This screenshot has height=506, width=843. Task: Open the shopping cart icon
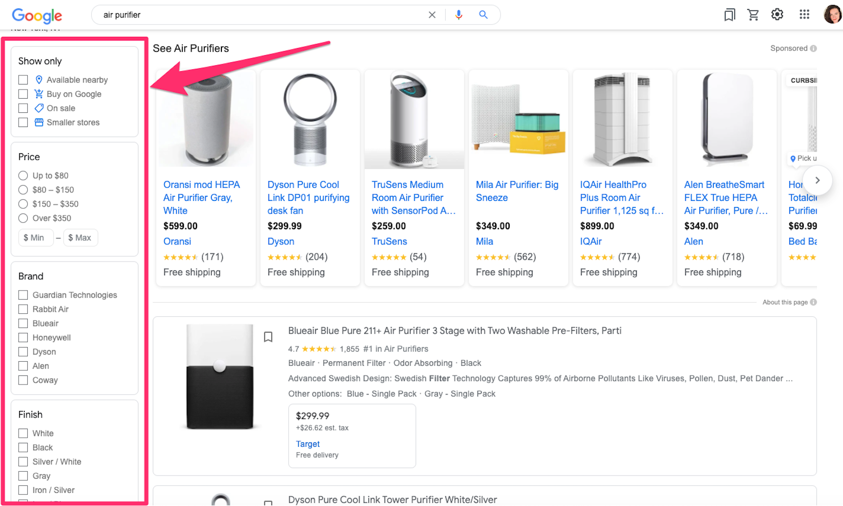tap(753, 15)
